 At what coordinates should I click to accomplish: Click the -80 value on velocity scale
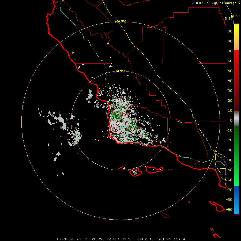pyautogui.click(x=229, y=200)
